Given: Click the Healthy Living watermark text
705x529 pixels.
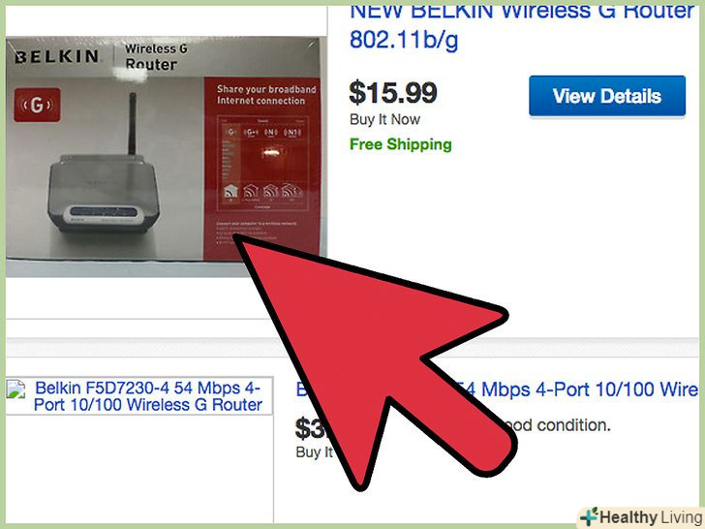Looking at the screenshot, I should click(651, 516).
